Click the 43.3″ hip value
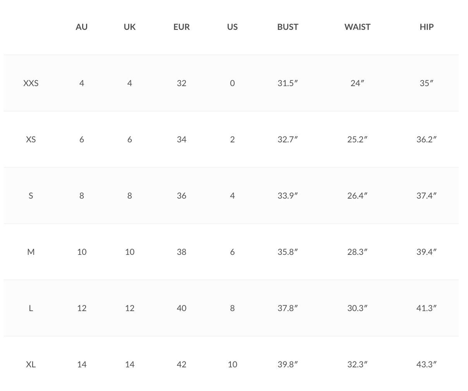This screenshot has width=468, height=391. (x=426, y=364)
